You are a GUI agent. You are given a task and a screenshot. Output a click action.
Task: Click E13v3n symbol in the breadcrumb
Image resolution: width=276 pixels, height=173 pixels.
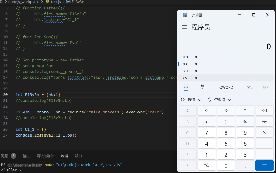pos(78,2)
